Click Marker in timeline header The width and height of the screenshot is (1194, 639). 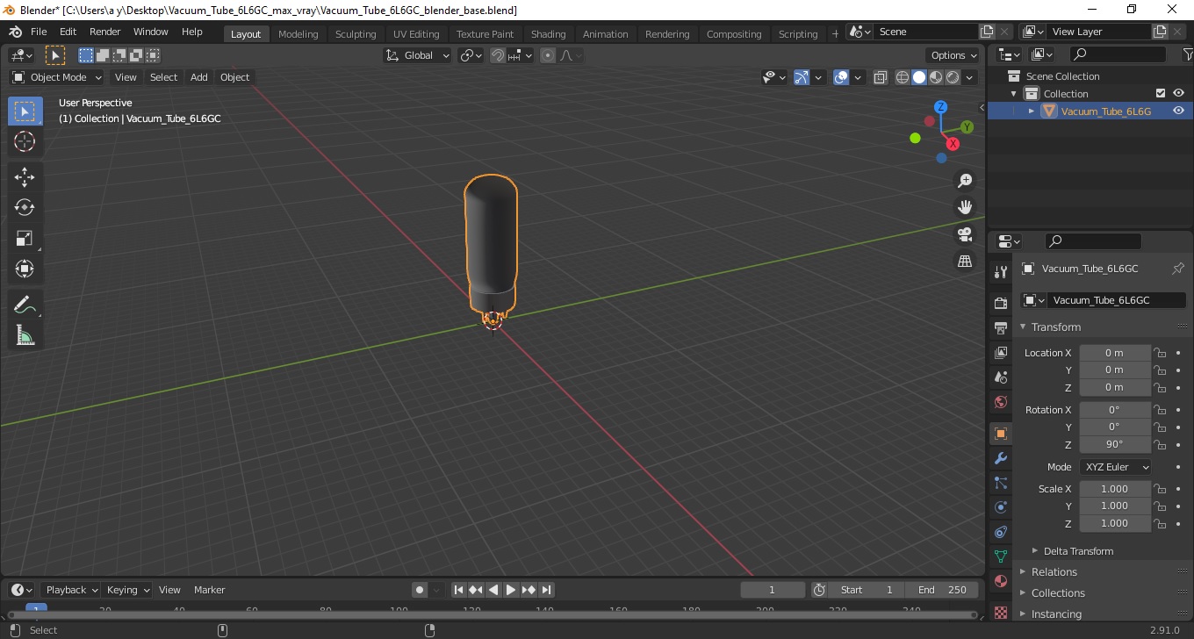pos(210,590)
